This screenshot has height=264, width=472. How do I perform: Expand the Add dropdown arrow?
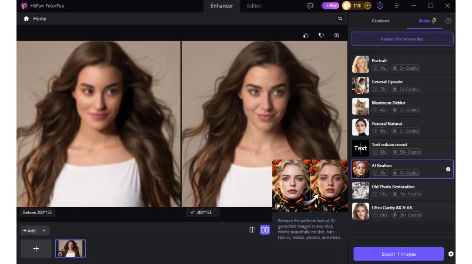coord(44,231)
